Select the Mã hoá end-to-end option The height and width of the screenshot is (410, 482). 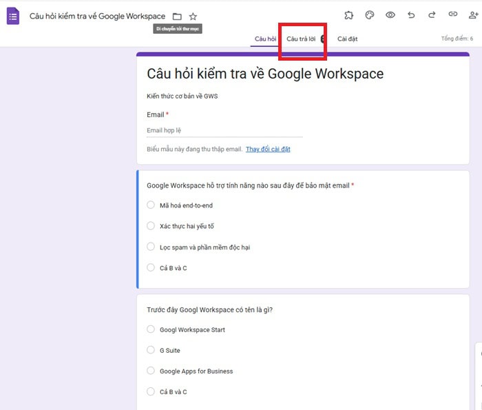tap(151, 205)
